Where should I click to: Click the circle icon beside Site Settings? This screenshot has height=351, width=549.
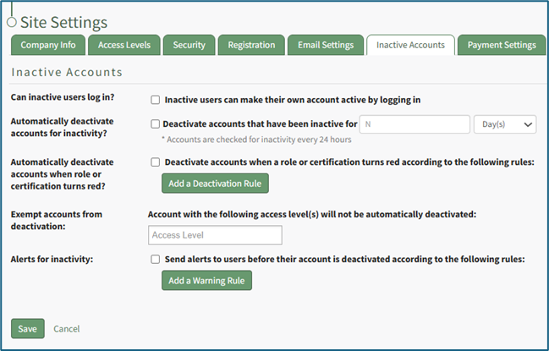tap(11, 21)
